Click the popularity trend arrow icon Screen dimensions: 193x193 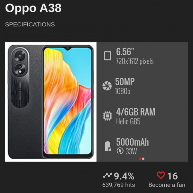107,176
